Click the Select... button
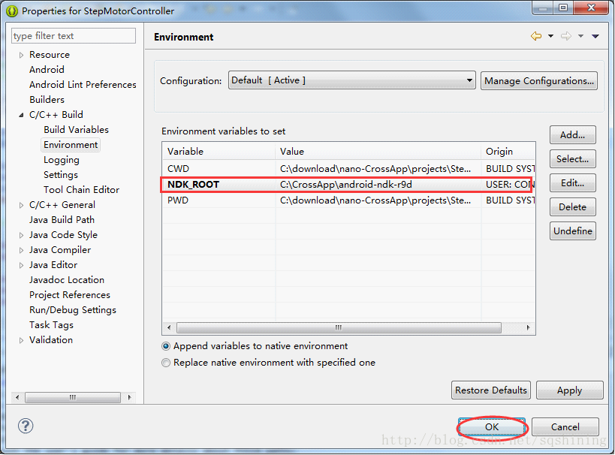This screenshot has width=615, height=455. [x=573, y=159]
